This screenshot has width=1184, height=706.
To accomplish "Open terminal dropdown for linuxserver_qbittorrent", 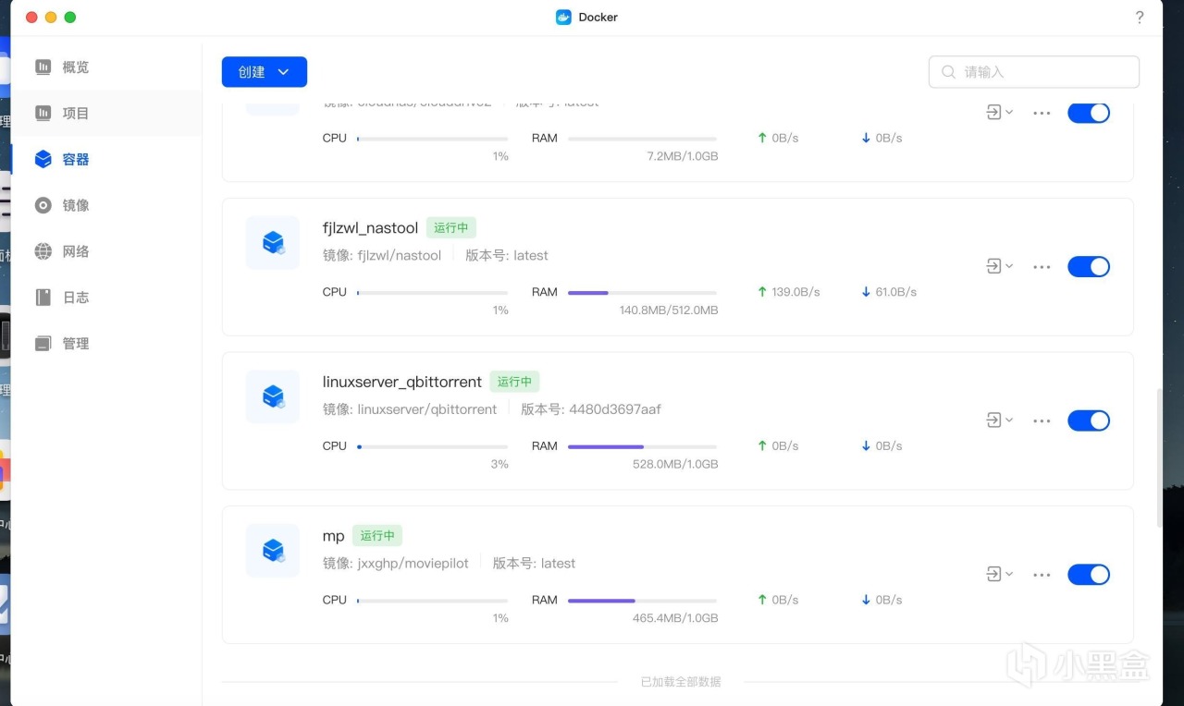I will [x=999, y=420].
